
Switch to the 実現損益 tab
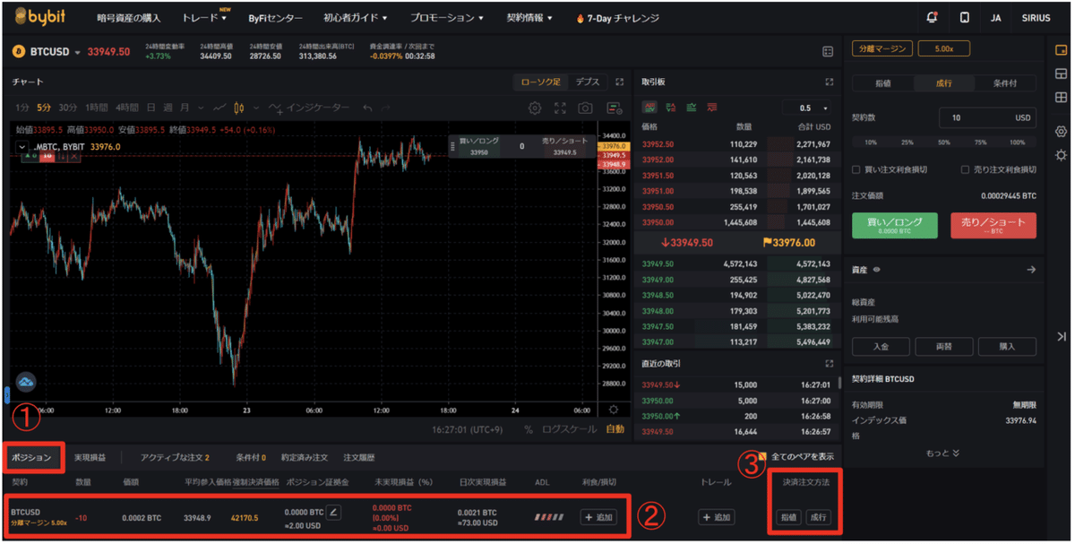pyautogui.click(x=90, y=457)
